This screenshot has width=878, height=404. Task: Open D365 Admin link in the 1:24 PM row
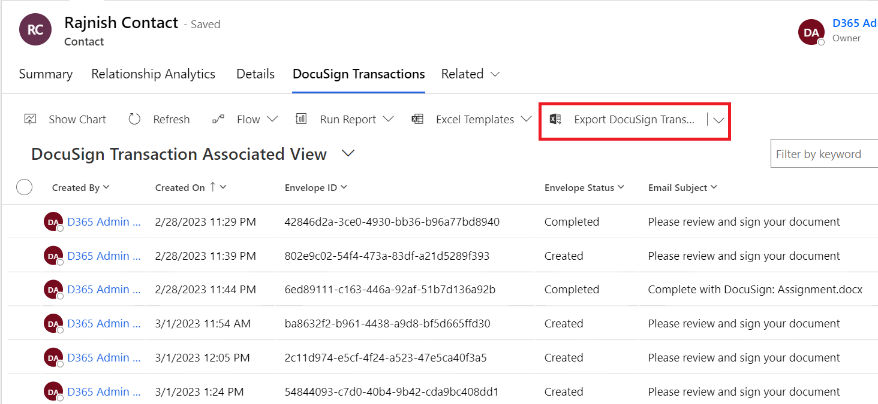104,392
